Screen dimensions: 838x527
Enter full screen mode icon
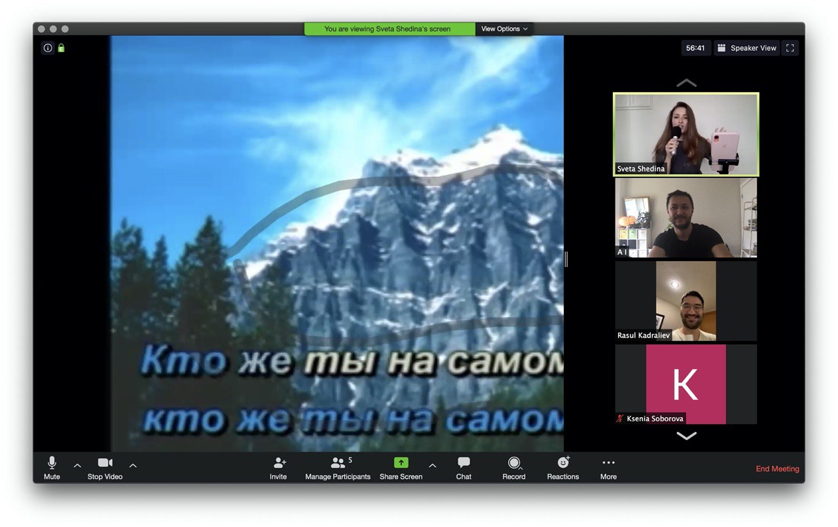pos(790,48)
